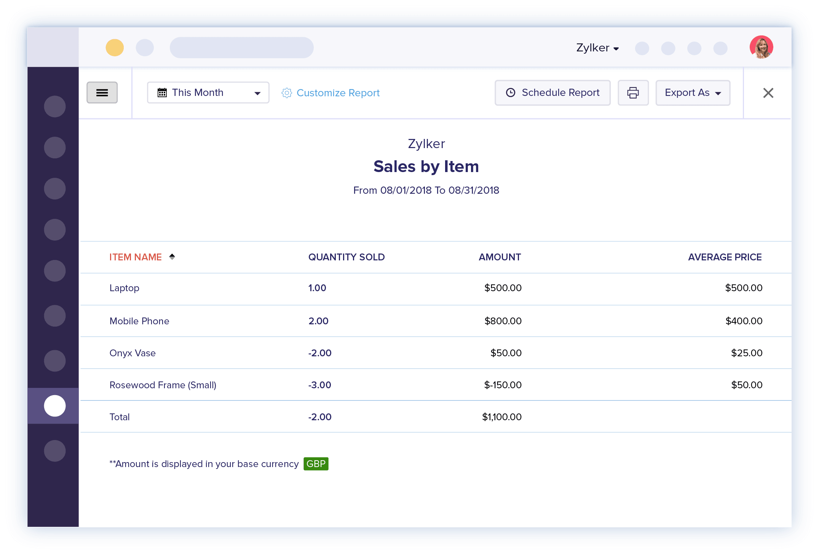The image size is (819, 555).
Task: Click the profile avatar photo
Action: (x=761, y=47)
